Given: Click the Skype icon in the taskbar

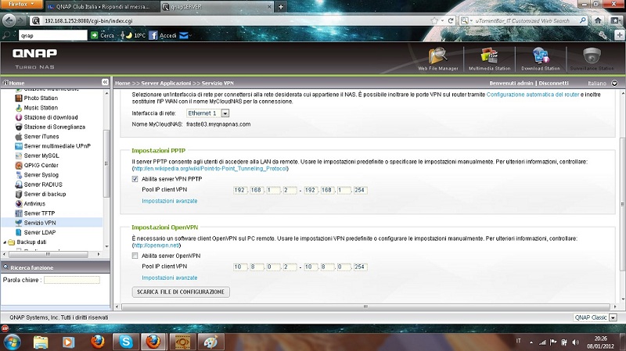Looking at the screenshot, I should 126,342.
